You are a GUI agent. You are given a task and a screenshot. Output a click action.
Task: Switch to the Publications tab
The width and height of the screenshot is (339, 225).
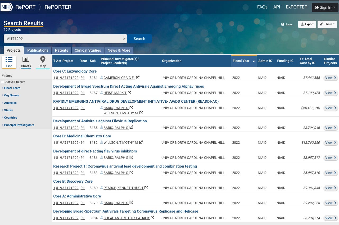[x=38, y=50]
